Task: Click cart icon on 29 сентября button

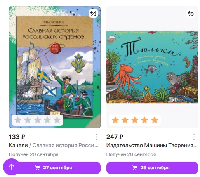Action: (135, 168)
